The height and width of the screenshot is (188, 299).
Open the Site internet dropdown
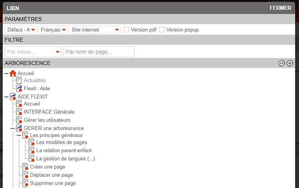[95, 30]
